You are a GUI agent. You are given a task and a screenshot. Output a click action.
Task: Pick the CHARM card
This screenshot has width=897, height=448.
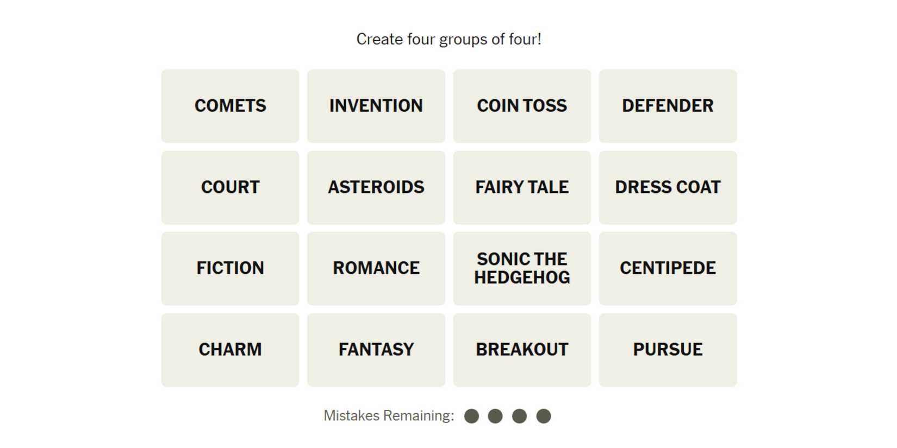230,350
